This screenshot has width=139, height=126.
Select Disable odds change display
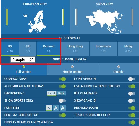(x=118, y=69)
